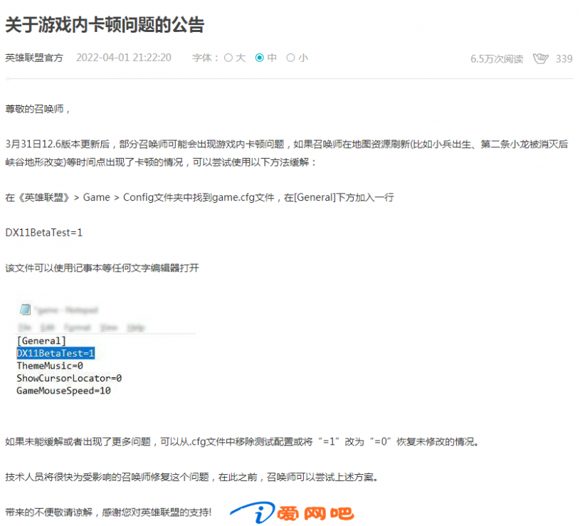Click the [General] line in the Notepad image

(x=41, y=341)
